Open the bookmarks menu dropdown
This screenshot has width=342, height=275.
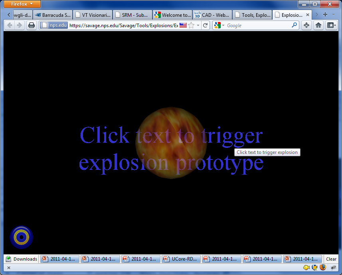(x=331, y=25)
